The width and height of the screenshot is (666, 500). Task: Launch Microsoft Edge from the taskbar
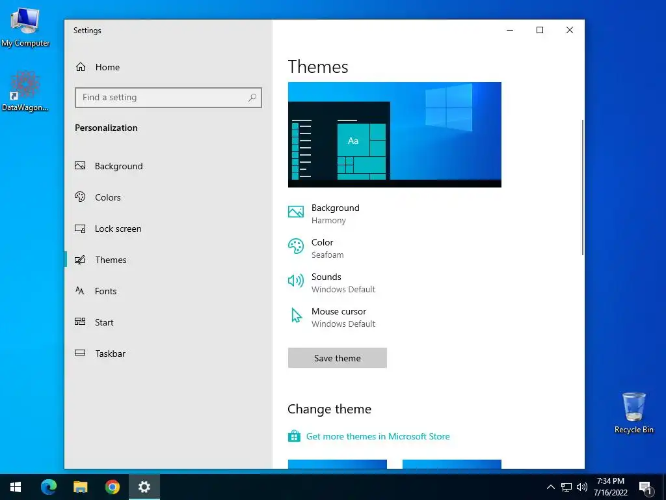click(x=48, y=487)
